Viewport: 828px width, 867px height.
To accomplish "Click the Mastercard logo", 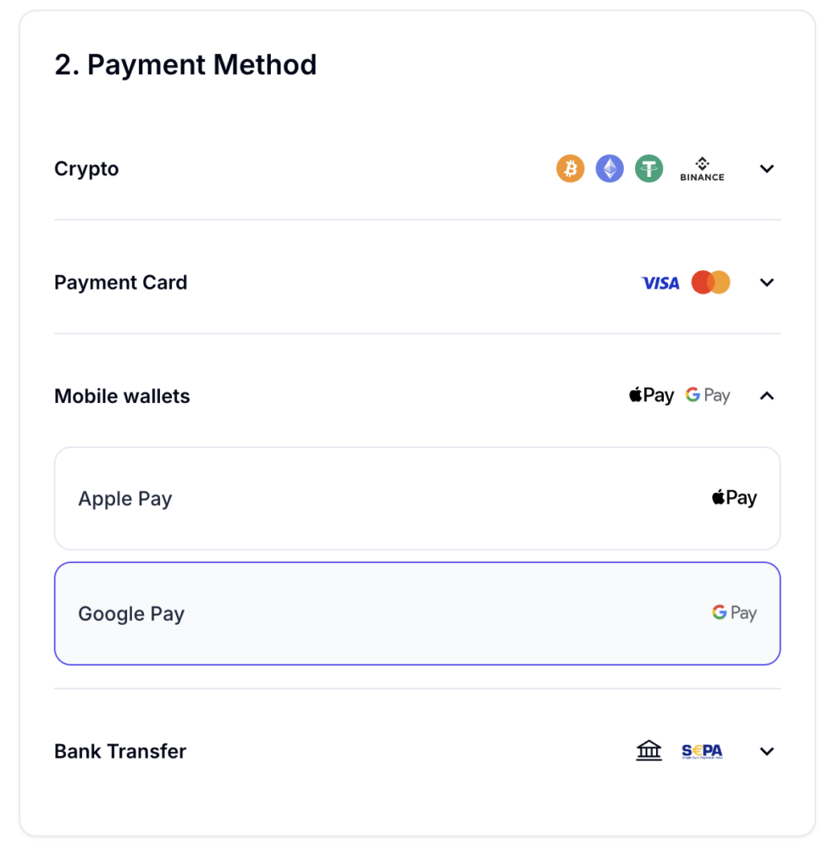I will click(x=710, y=283).
